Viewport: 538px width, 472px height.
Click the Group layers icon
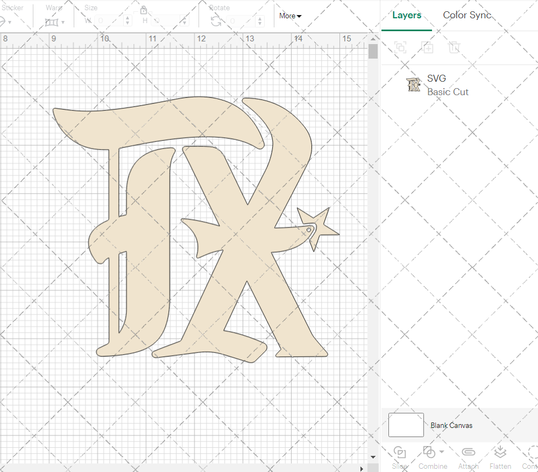tap(400, 47)
